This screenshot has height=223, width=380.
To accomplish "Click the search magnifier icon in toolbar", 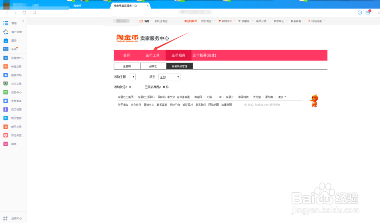I will (x=35, y=12).
